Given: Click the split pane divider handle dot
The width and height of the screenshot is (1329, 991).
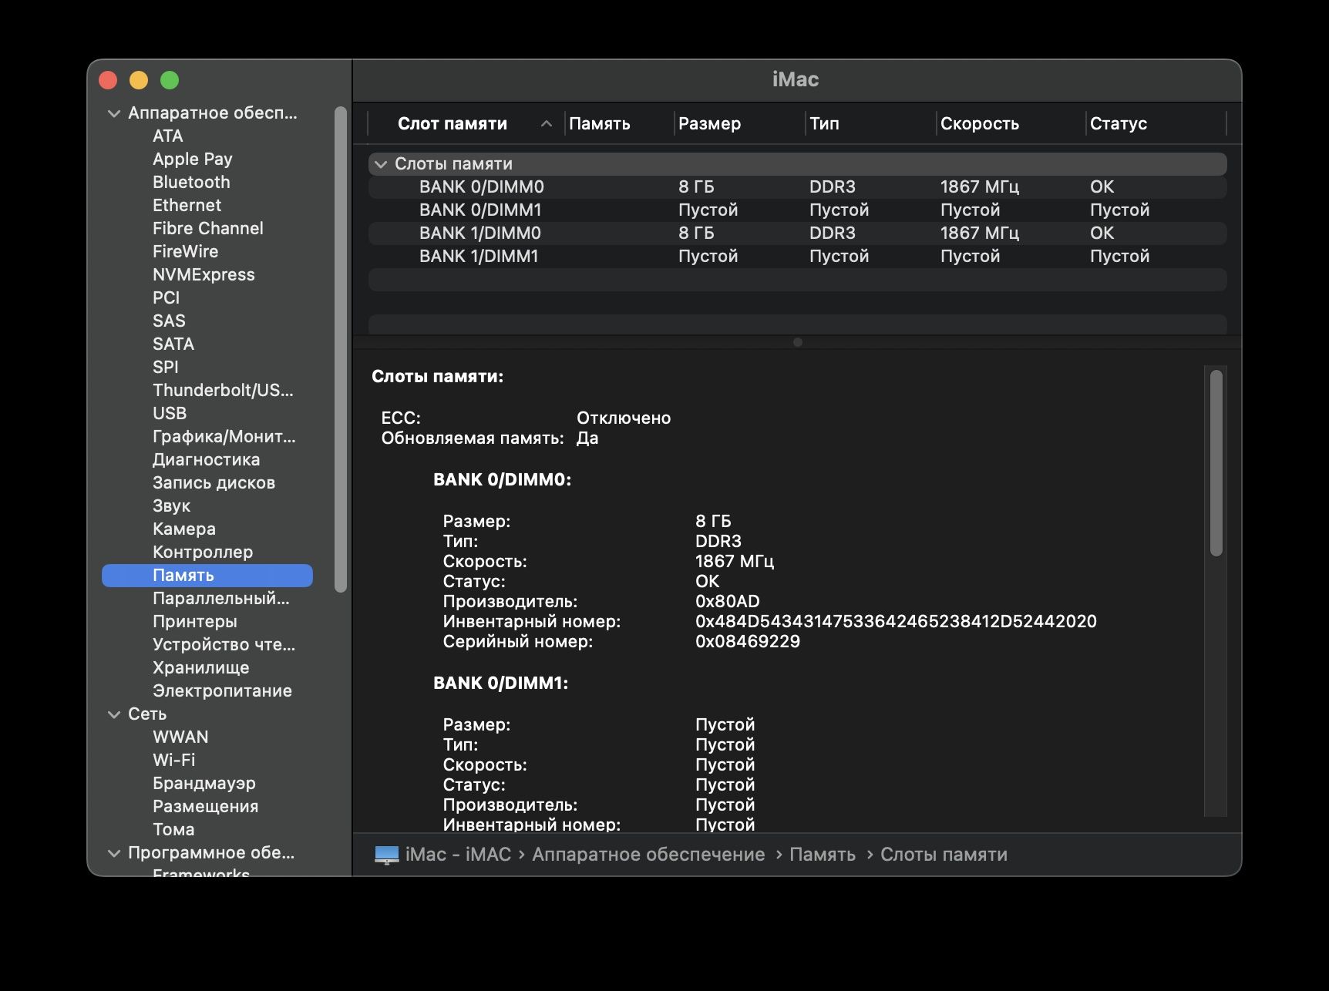Looking at the screenshot, I should pyautogui.click(x=798, y=342).
